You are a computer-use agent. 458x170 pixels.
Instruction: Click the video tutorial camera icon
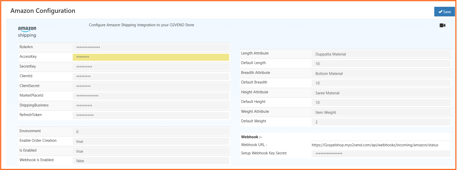442,25
